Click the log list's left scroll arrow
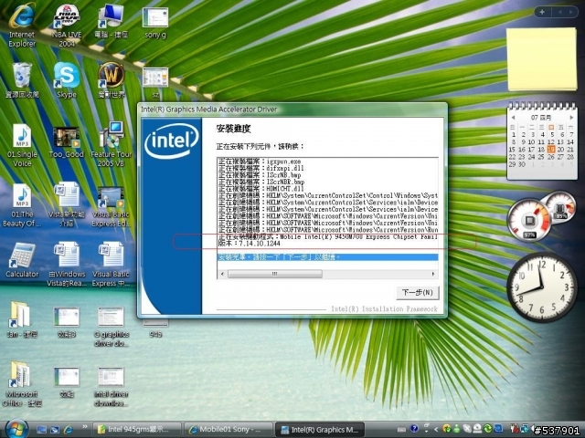Screen dimensions: 585x438 click(x=222, y=274)
